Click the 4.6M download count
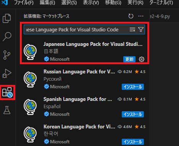The width and height of the screenshot is (179, 146). pos(125,127)
